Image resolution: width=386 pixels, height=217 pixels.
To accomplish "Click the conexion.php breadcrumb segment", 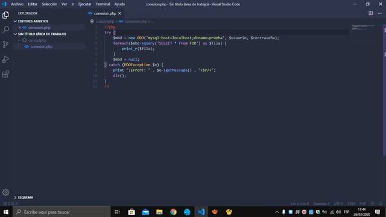I will (x=136, y=22).
